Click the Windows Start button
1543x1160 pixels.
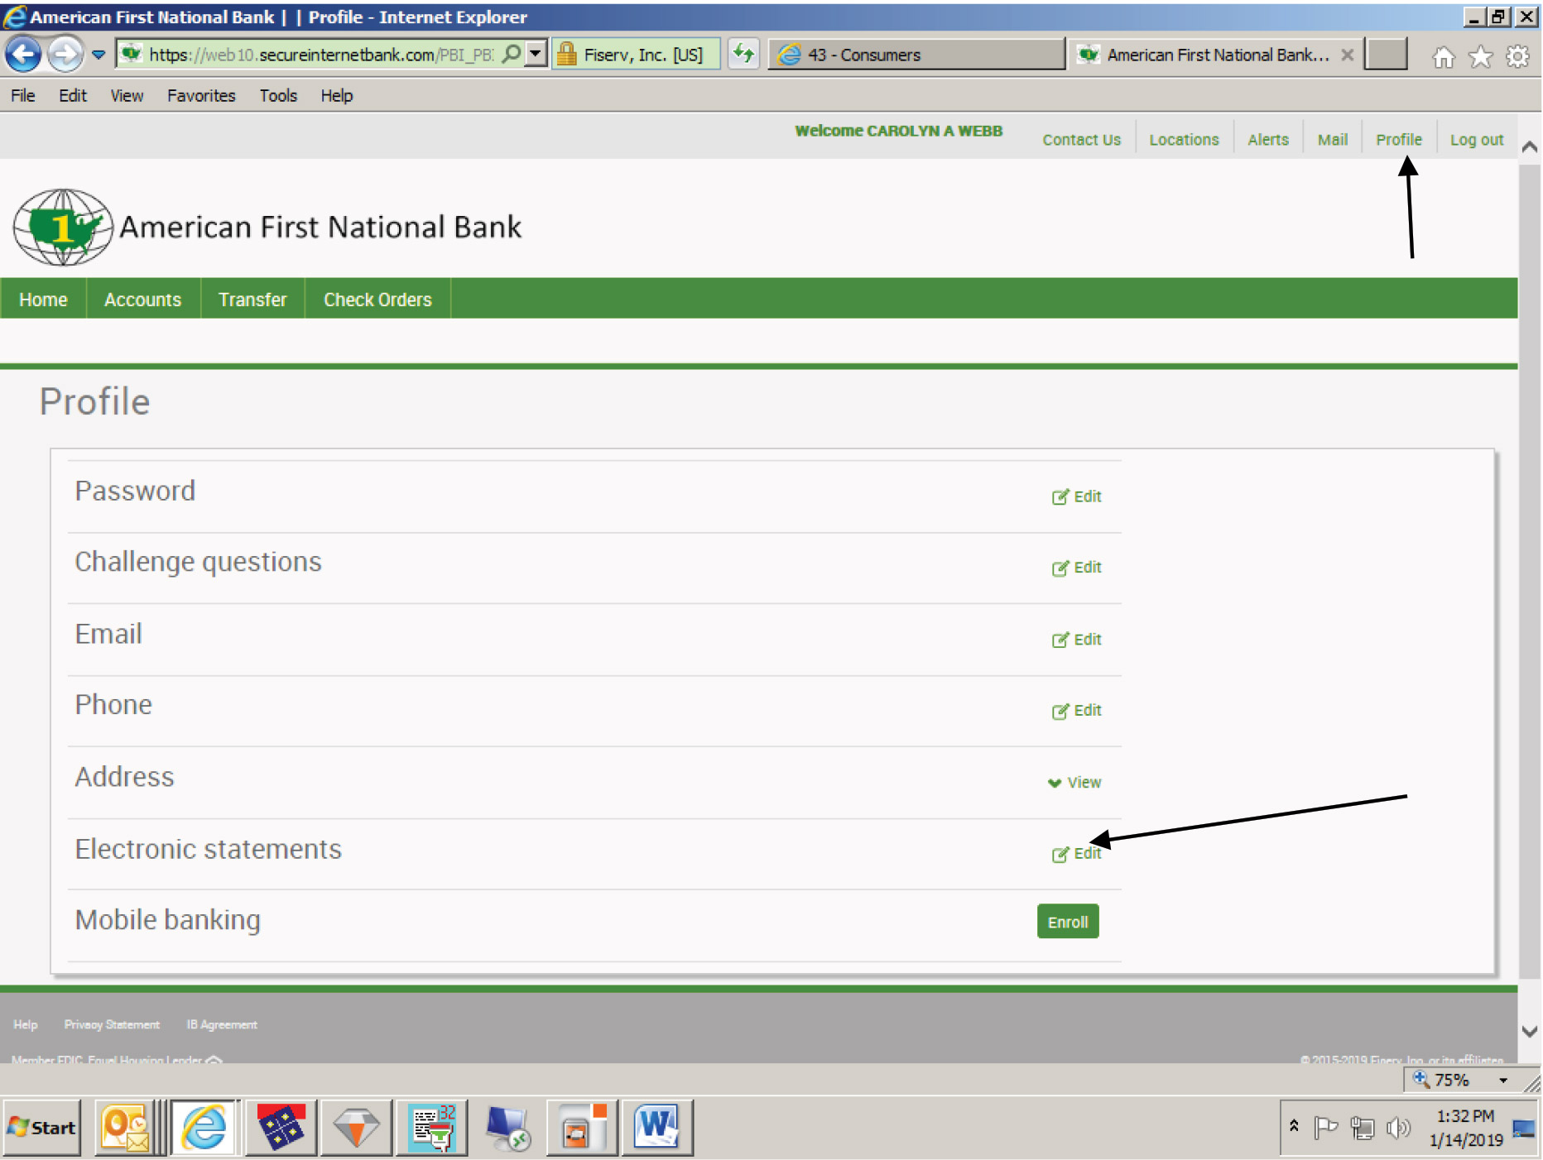pos(42,1127)
